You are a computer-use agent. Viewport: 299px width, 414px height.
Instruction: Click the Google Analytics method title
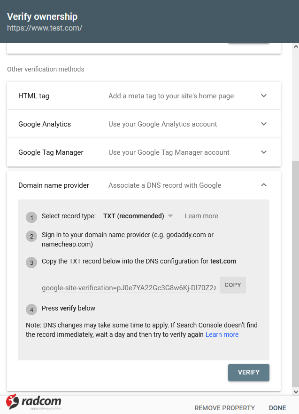45,124
